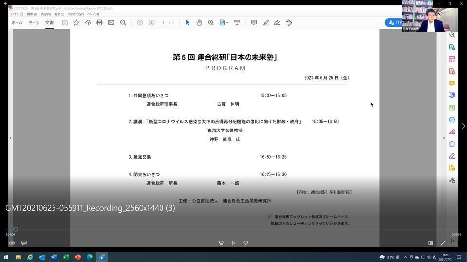The image size is (467, 262).
Task: Go to next page with down arrow
Action: pyautogui.click(x=151, y=23)
